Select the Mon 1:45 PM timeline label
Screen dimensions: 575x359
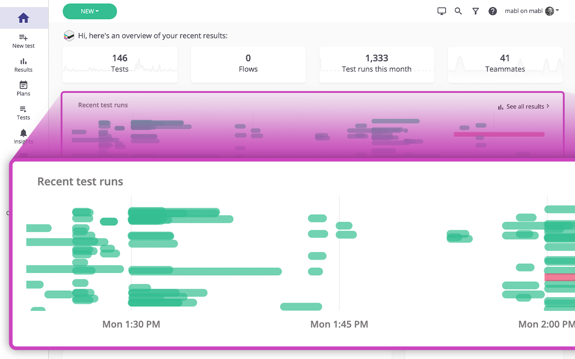pyautogui.click(x=339, y=324)
